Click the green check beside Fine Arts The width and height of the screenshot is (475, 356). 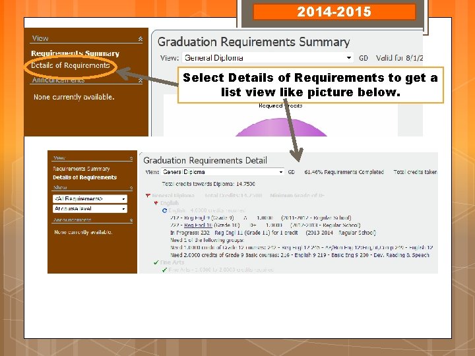[x=156, y=262]
